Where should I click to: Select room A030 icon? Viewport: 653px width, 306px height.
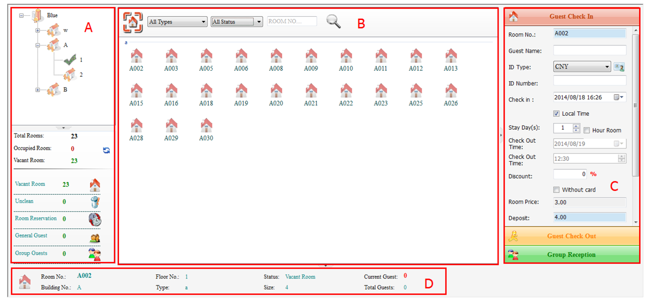pos(206,126)
